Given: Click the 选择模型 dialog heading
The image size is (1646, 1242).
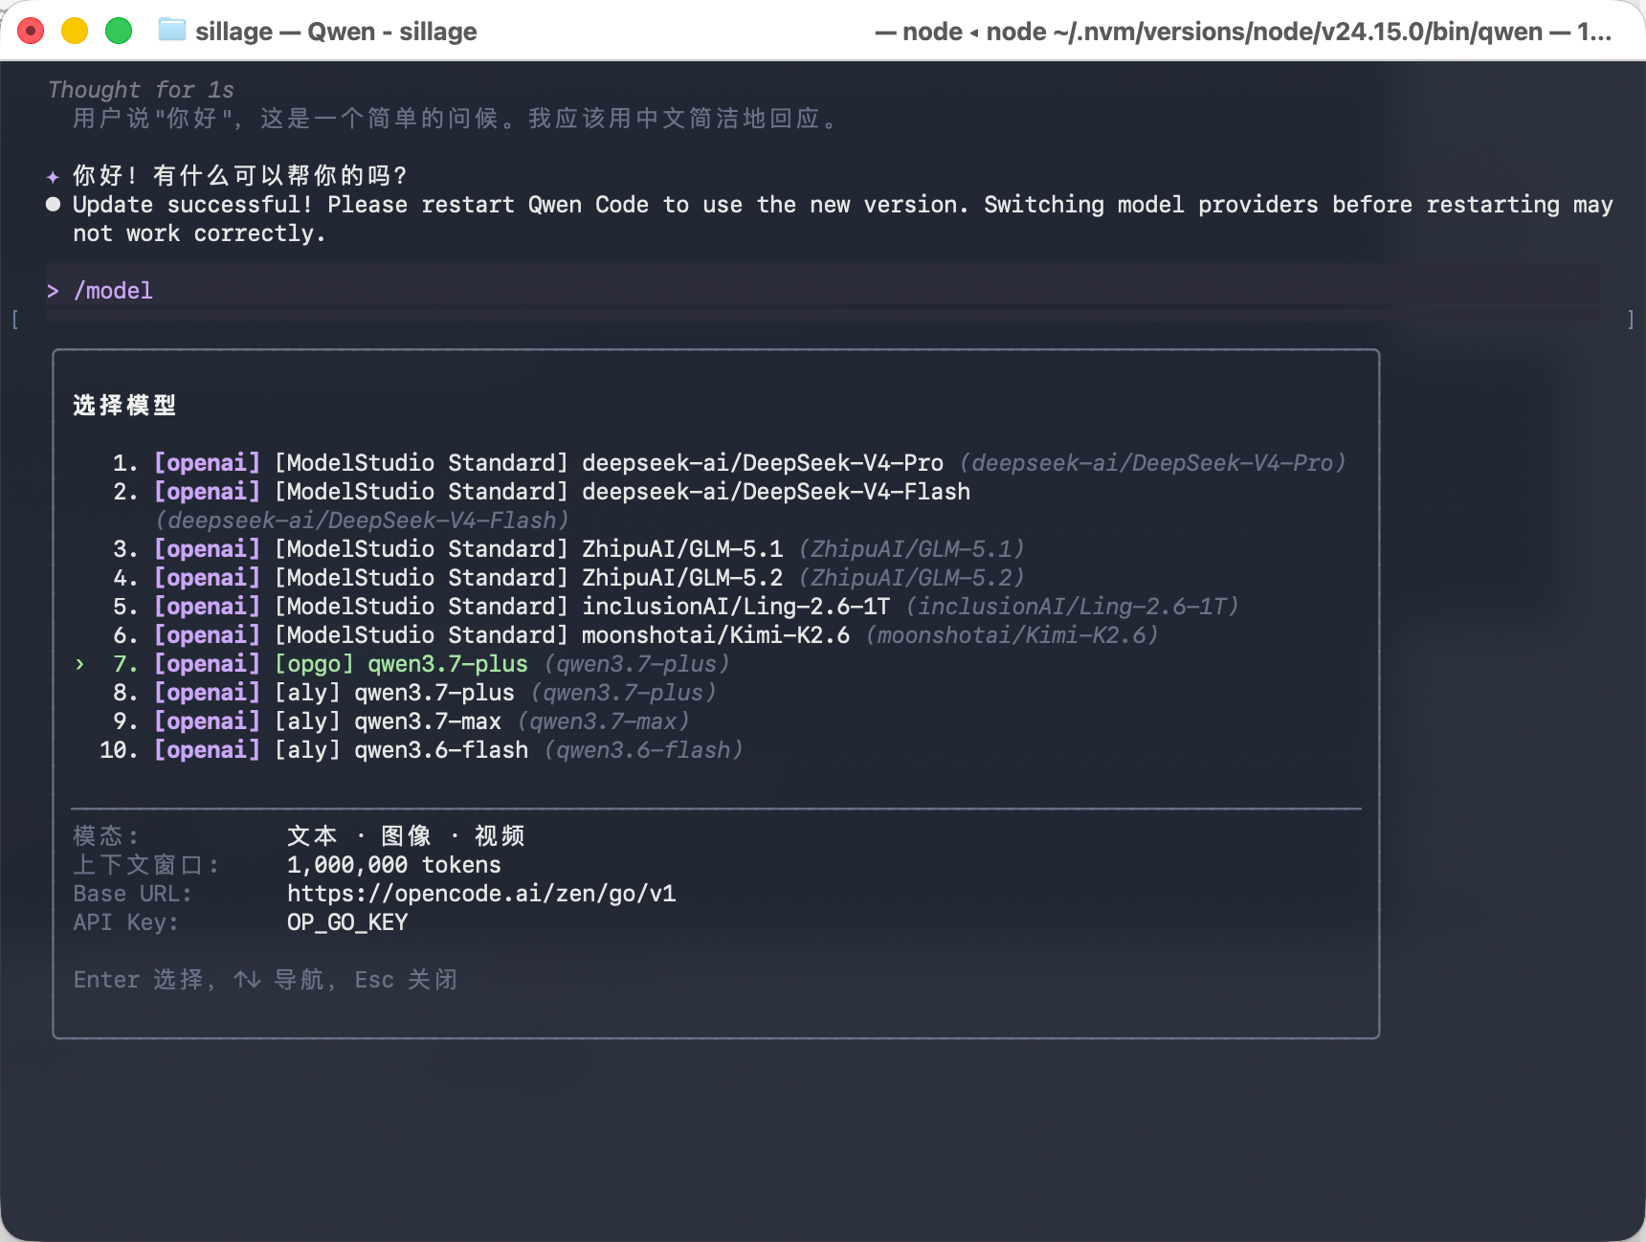Looking at the screenshot, I should (x=124, y=406).
